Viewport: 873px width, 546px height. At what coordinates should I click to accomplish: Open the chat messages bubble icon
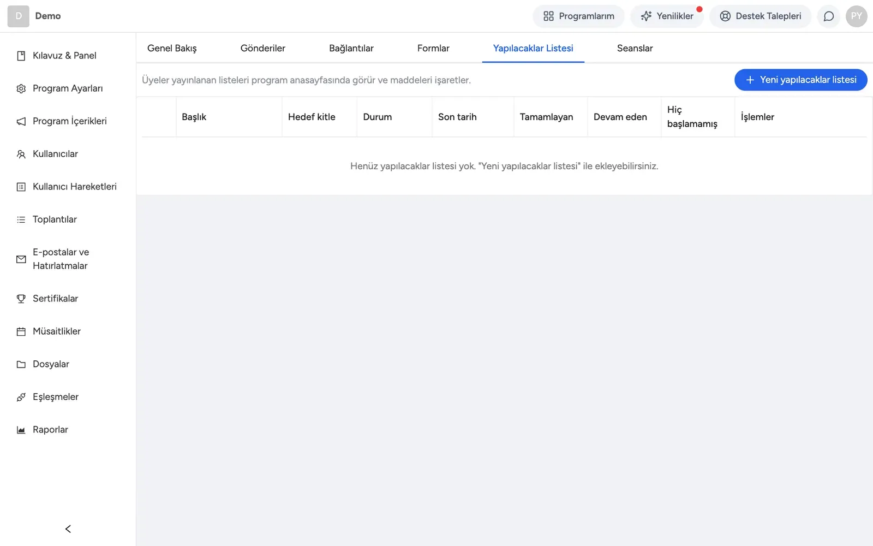coord(828,16)
